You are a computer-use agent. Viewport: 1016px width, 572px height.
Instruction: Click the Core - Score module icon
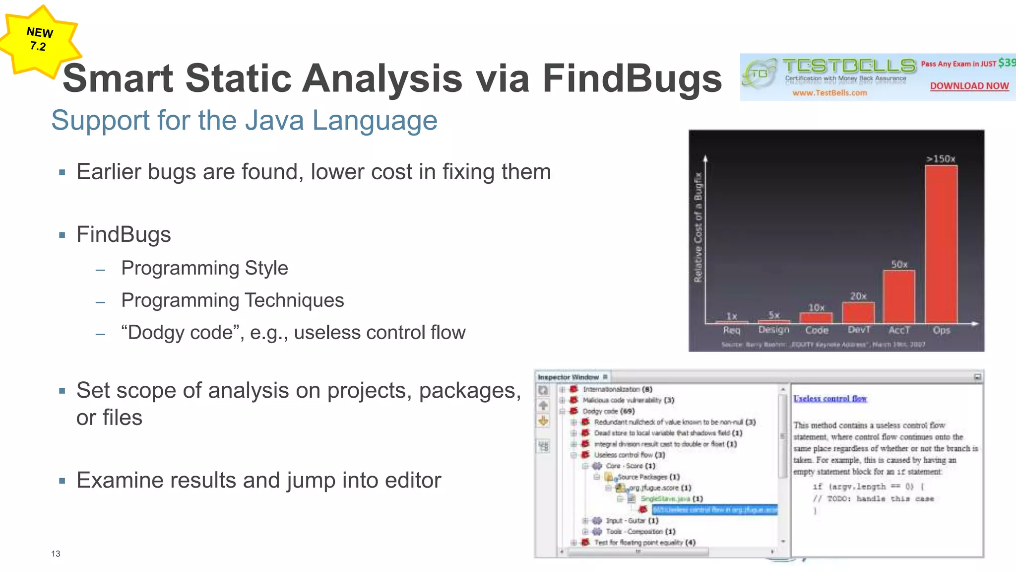pos(598,466)
